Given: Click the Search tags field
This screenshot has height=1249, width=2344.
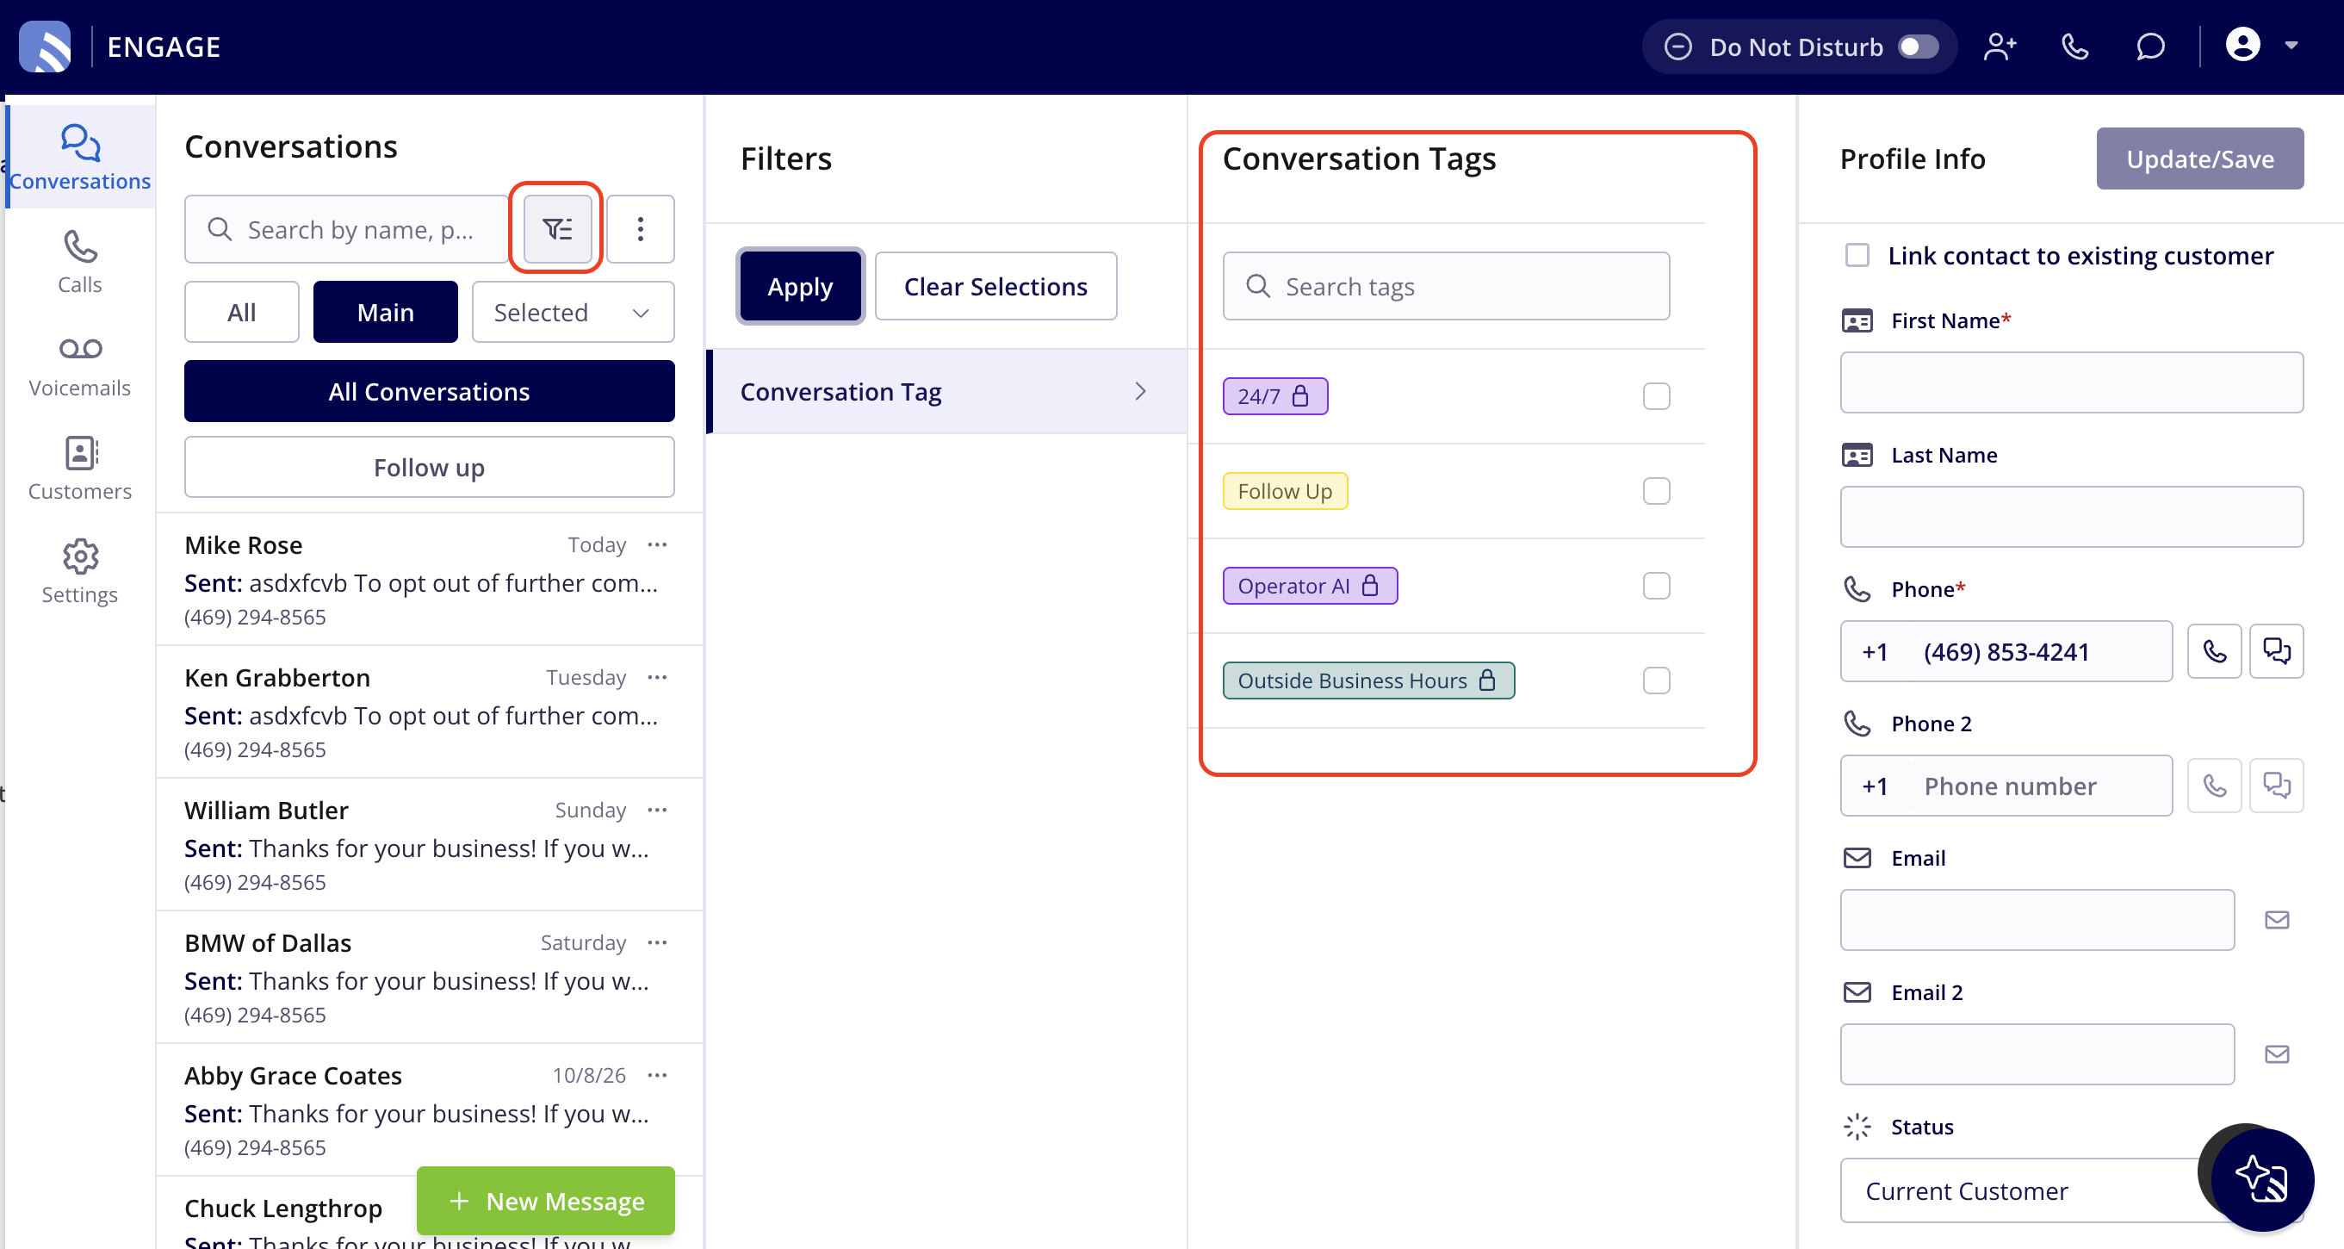Looking at the screenshot, I should click(x=1446, y=286).
